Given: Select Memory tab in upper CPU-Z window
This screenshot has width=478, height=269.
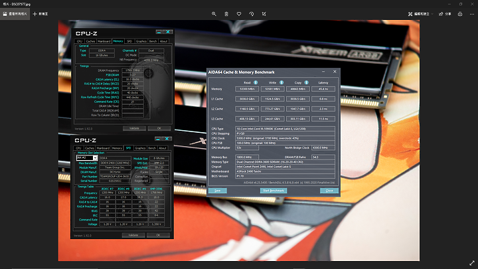Looking at the screenshot, I should pyautogui.click(x=118, y=41).
